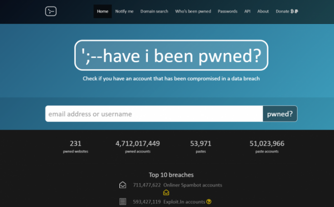
Task: Open the API menu item
Action: pyautogui.click(x=248, y=11)
